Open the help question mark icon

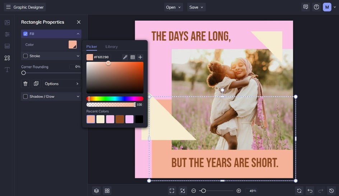(316, 7)
